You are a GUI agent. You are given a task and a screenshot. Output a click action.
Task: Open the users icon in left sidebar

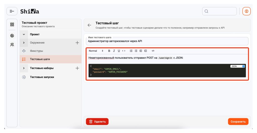[x=12, y=45]
